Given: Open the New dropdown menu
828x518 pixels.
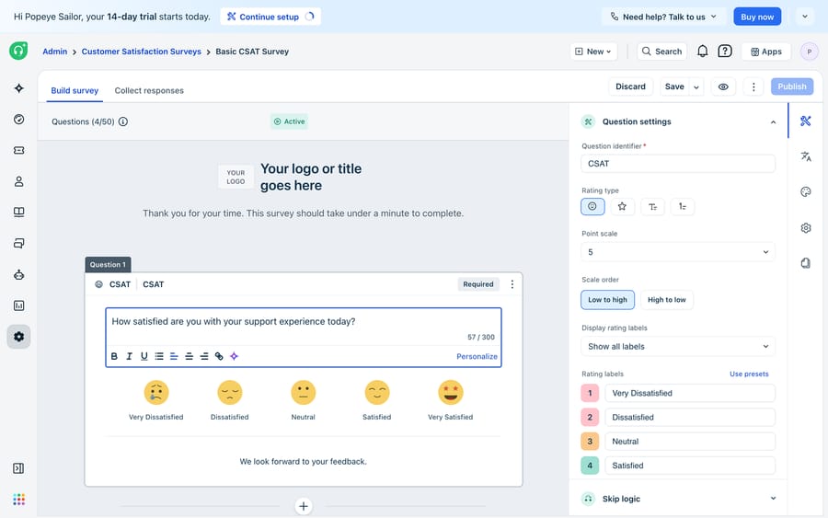Looking at the screenshot, I should pyautogui.click(x=593, y=52).
